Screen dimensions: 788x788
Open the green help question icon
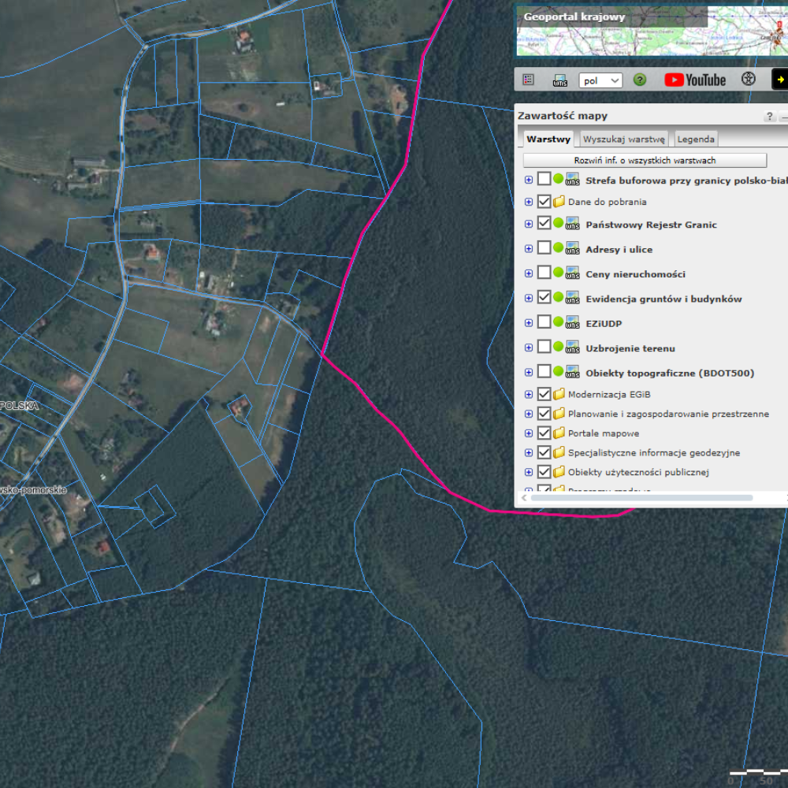pyautogui.click(x=640, y=80)
